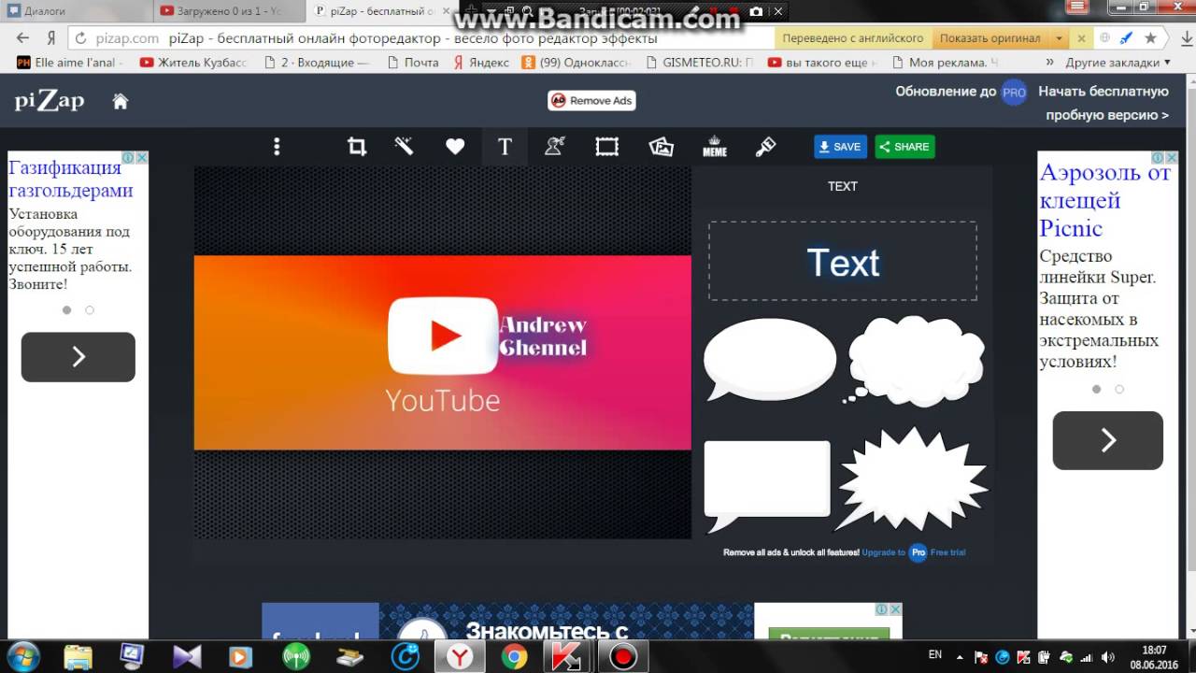This screenshot has height=673, width=1196.
Task: Open the Одноклассники bookmark
Action: [x=577, y=63]
